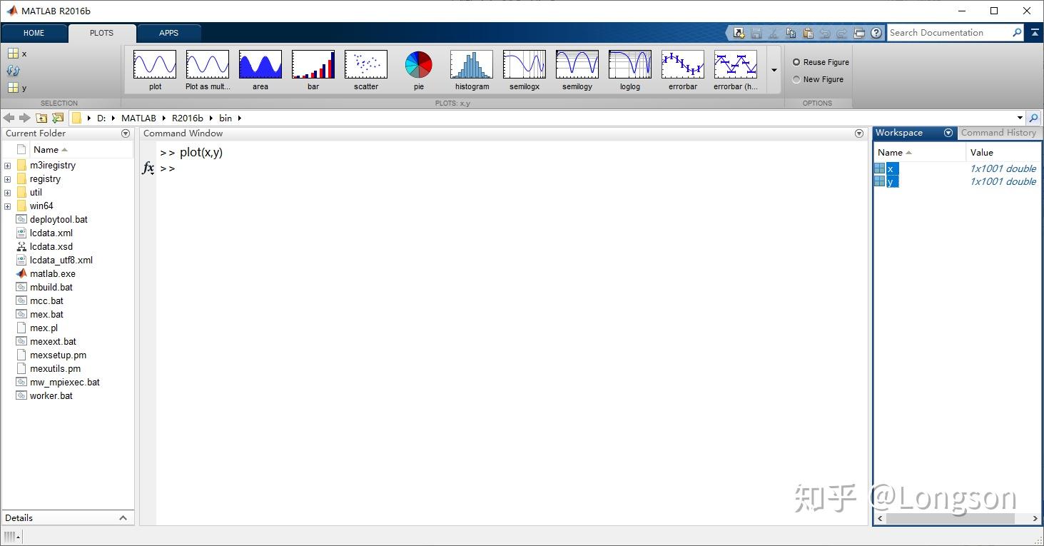Expand the Details panel

coord(123,518)
